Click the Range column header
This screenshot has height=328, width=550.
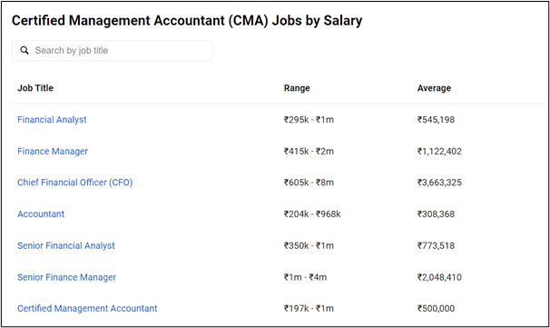297,88
